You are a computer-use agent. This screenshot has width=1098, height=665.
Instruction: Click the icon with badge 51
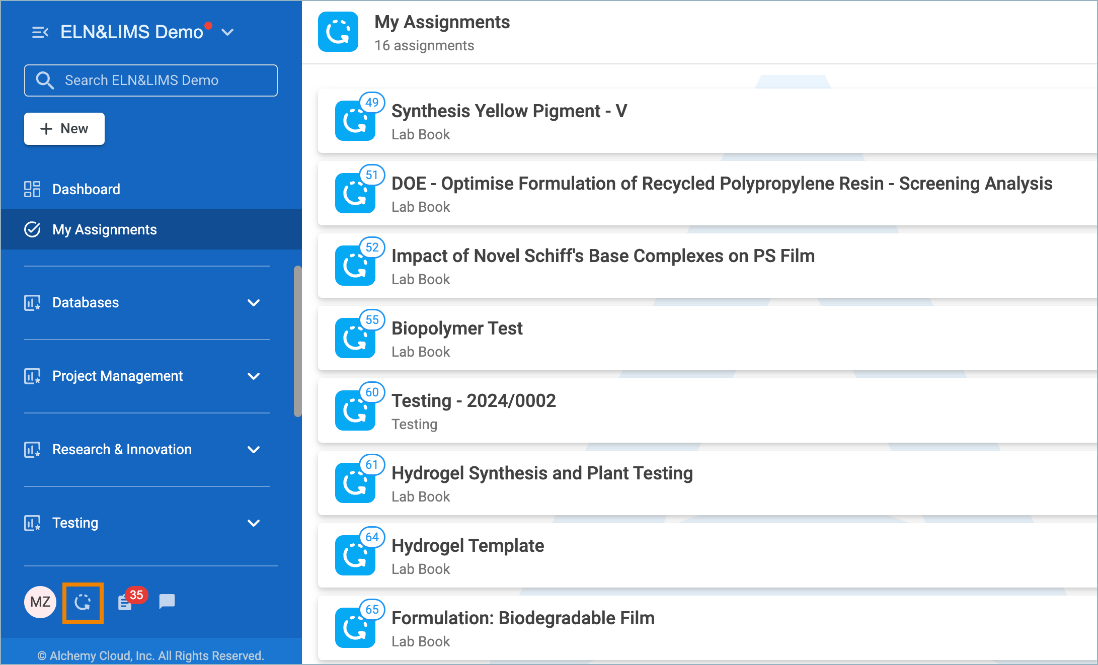pos(355,193)
